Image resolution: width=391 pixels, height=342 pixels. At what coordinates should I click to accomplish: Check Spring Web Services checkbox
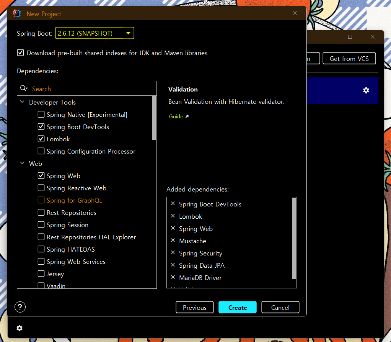41,261
